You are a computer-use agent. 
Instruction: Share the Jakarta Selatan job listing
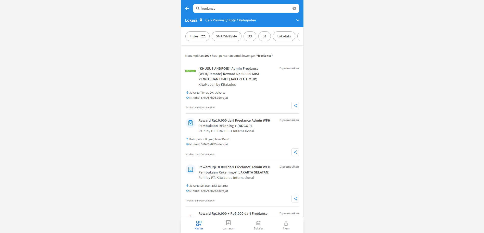(295, 199)
